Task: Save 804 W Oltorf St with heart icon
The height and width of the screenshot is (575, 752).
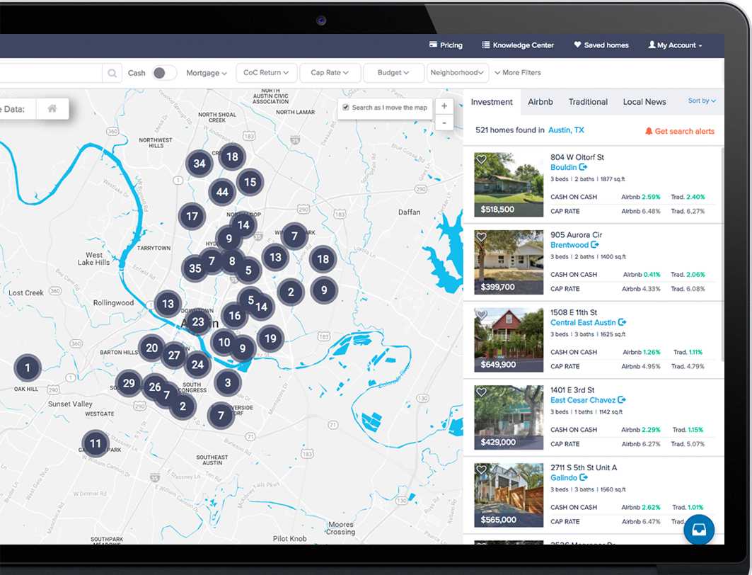Action: click(481, 160)
